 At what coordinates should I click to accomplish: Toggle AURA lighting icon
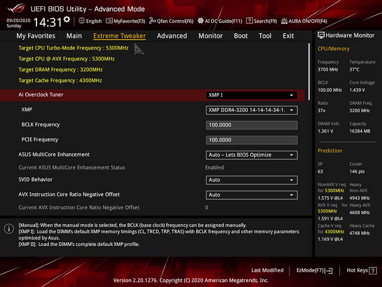[284, 21]
